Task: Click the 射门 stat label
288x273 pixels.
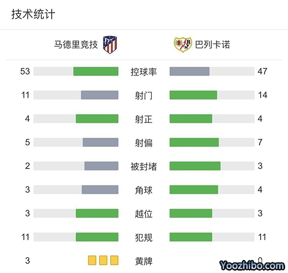Action: coord(144,95)
